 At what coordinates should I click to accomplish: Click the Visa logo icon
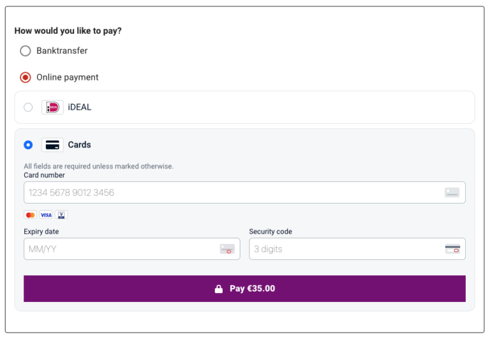46,215
